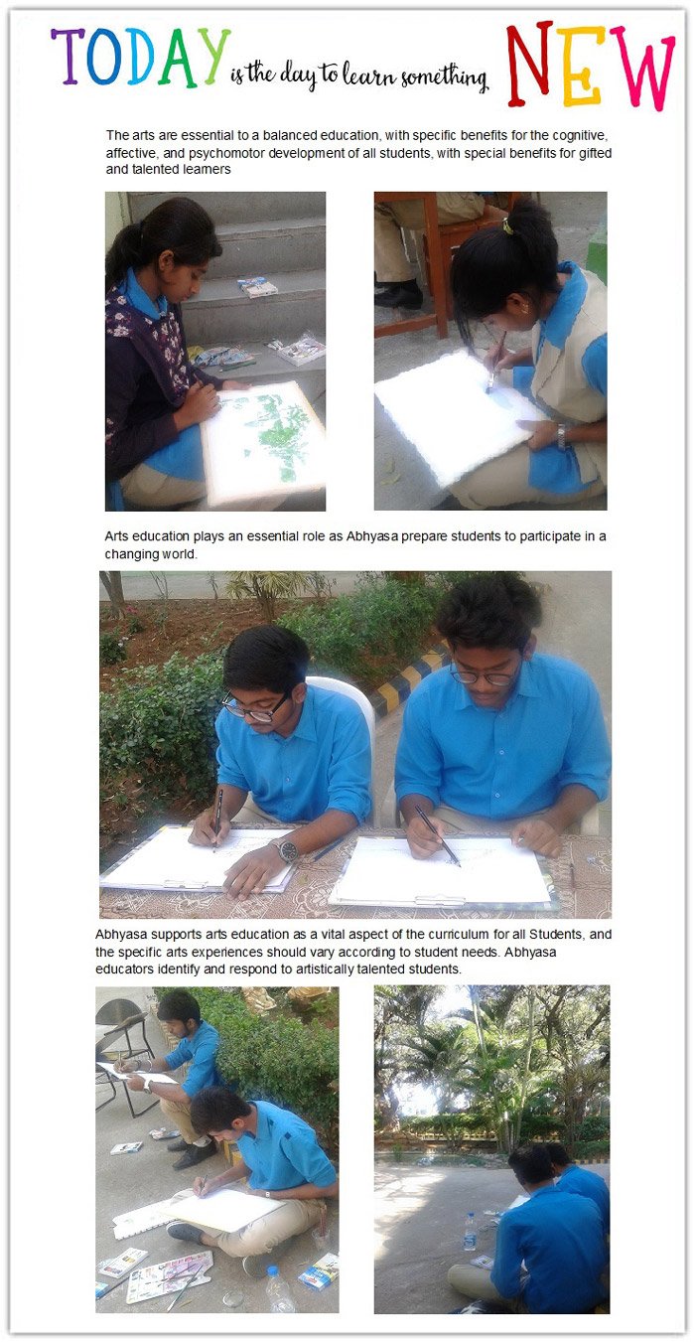Open the photo of girl painting green leaves

[215, 351]
